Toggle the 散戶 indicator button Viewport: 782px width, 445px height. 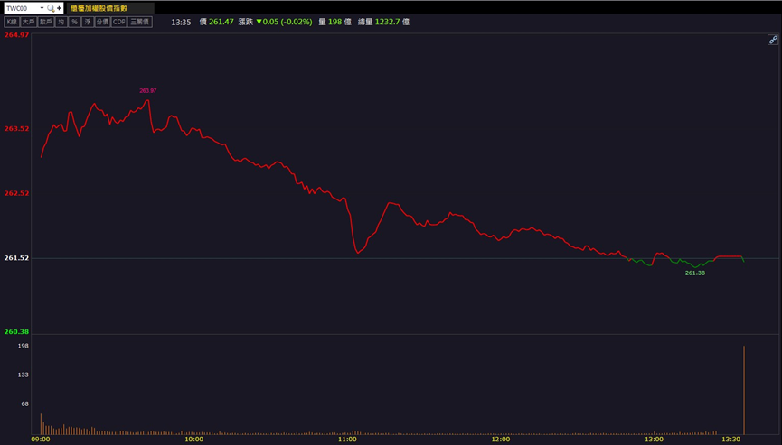coord(45,22)
